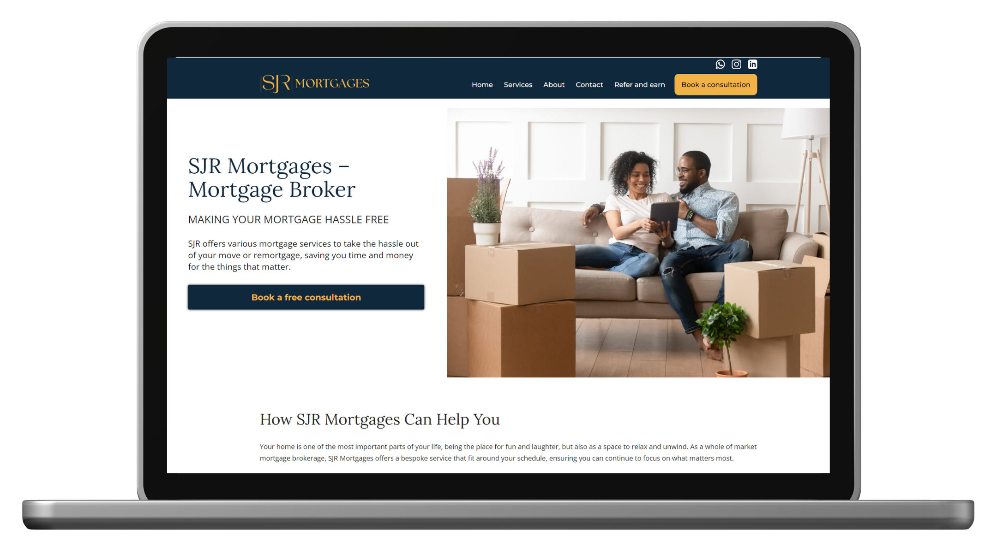
Task: Click the Contact navigation link
Action: click(589, 85)
